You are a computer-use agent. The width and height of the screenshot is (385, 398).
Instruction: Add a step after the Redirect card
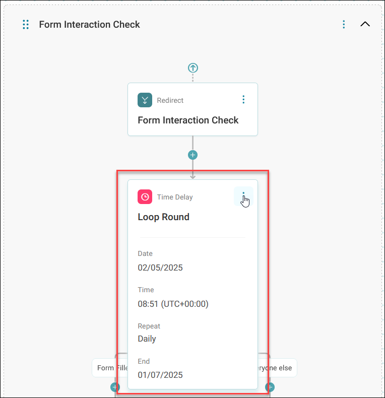click(193, 155)
